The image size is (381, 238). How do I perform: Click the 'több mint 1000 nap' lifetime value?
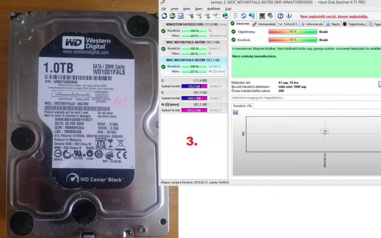(292, 87)
